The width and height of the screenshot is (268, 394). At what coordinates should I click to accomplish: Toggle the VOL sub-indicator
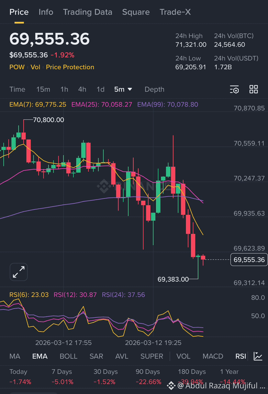pos(183,356)
